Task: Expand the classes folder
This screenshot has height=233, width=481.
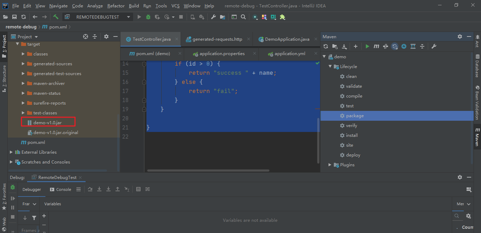Action: [23, 54]
